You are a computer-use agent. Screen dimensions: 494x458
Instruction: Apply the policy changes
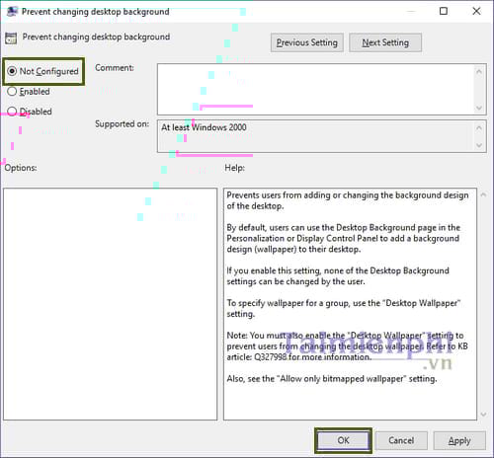coord(459,440)
